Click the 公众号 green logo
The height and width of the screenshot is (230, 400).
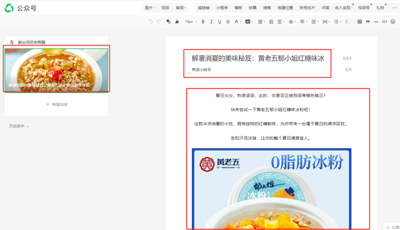click(9, 8)
